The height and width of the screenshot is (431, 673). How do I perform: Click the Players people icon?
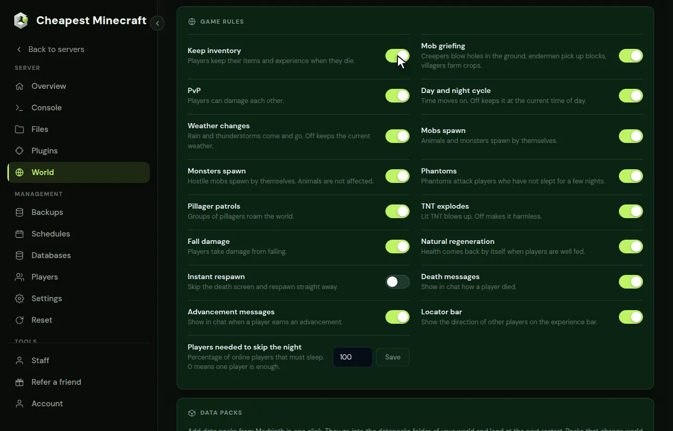click(19, 277)
